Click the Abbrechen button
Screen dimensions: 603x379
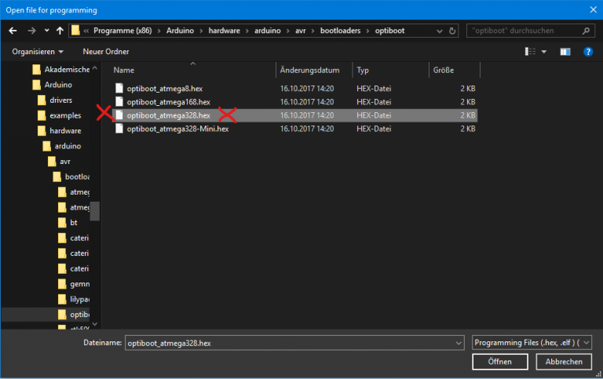[x=564, y=362]
